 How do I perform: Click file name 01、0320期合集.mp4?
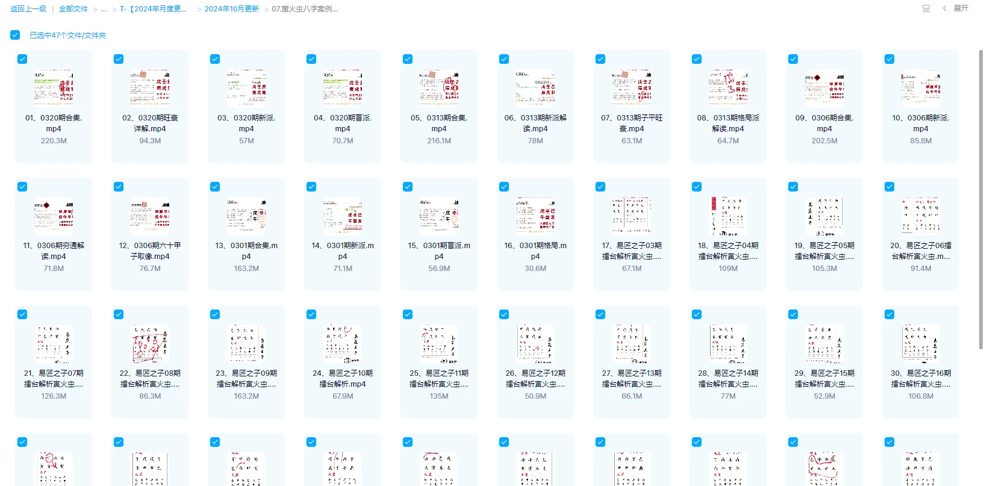54,123
